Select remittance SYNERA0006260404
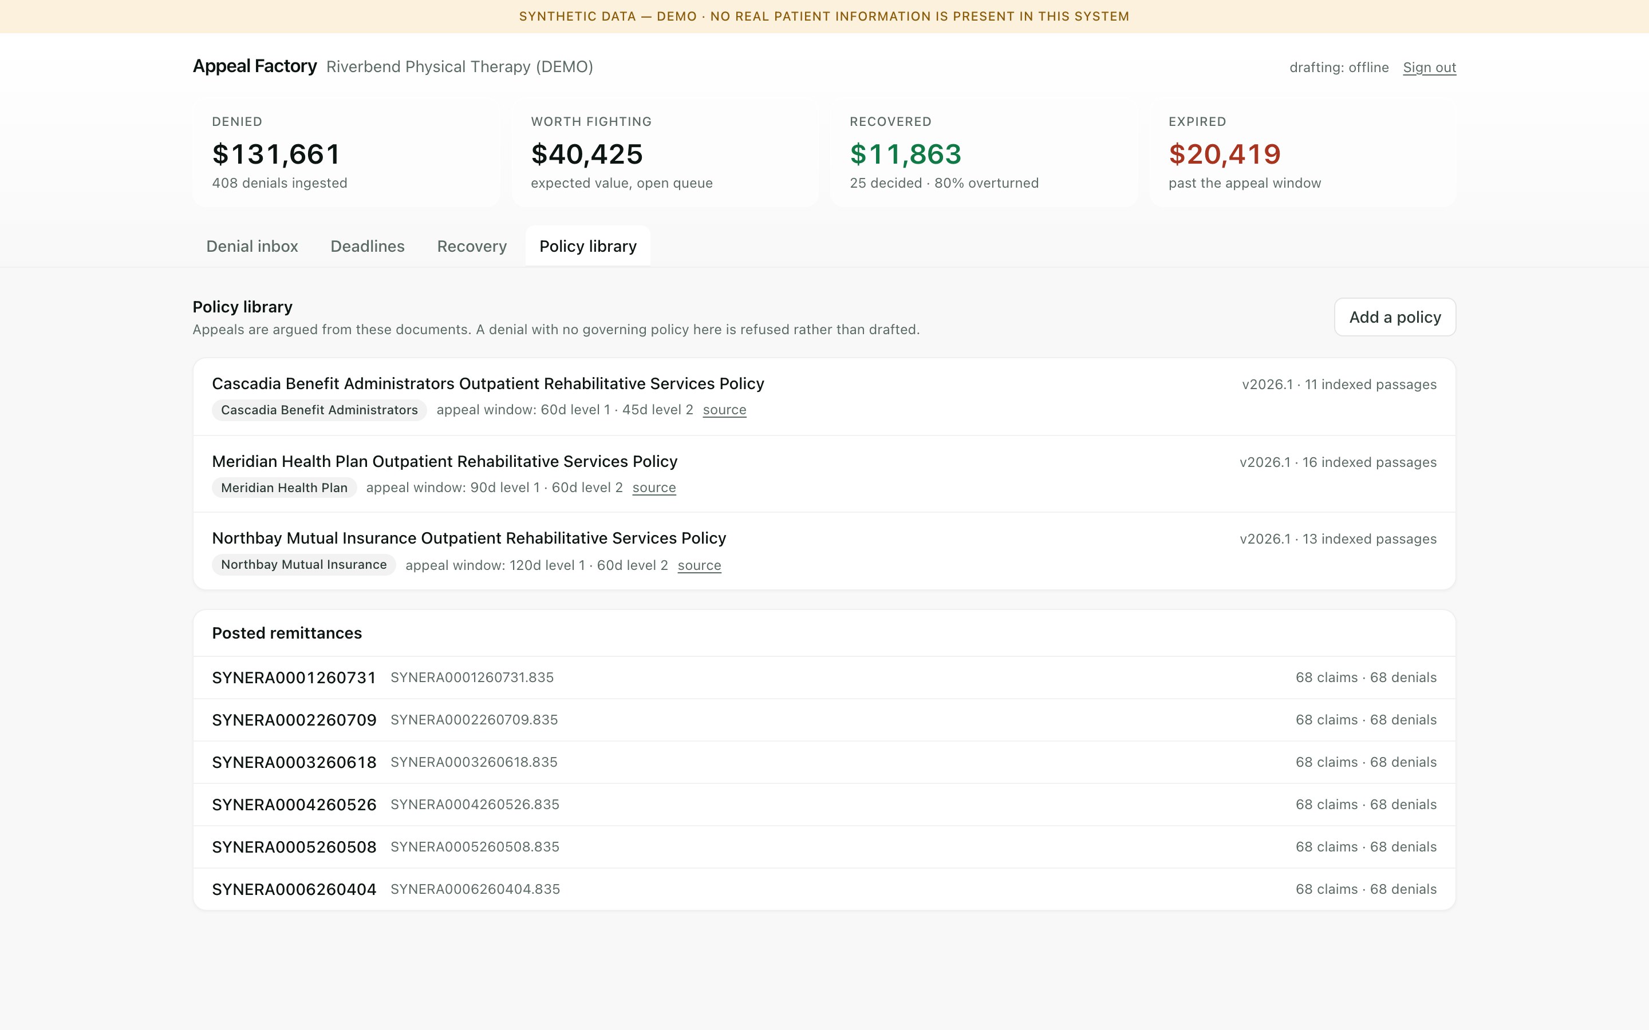Screen dimensions: 1649x1030 [x=824, y=889]
